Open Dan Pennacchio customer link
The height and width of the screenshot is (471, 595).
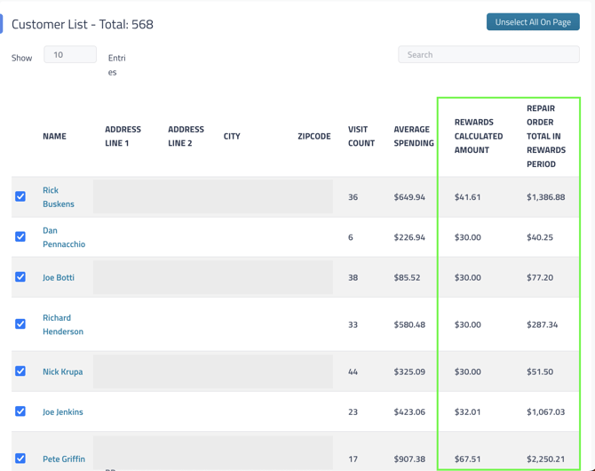63,237
